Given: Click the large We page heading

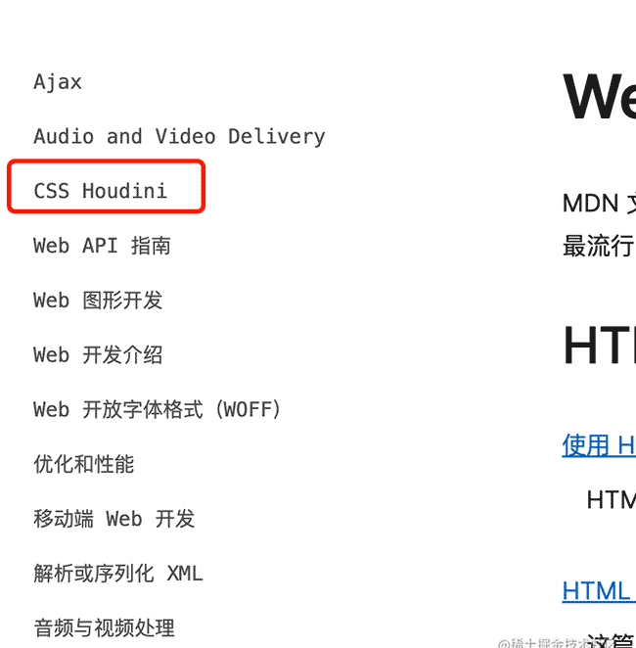Looking at the screenshot, I should coord(599,96).
